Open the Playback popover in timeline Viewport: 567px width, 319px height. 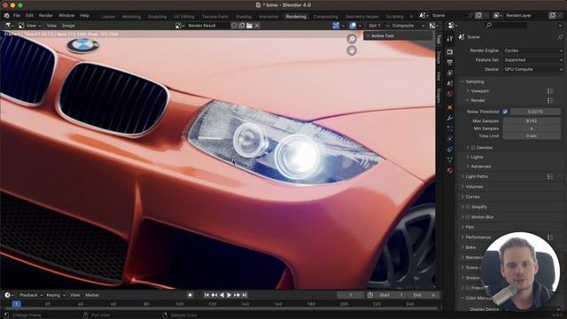pos(31,295)
